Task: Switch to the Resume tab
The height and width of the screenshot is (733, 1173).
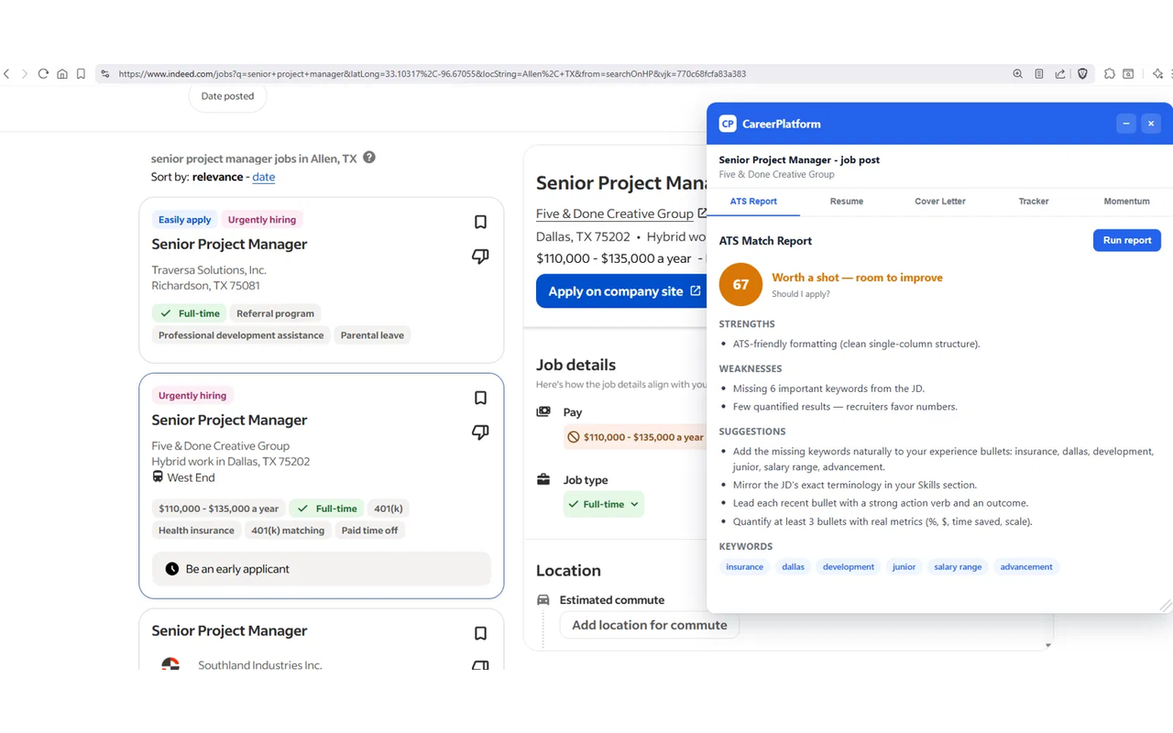Action: 847,201
